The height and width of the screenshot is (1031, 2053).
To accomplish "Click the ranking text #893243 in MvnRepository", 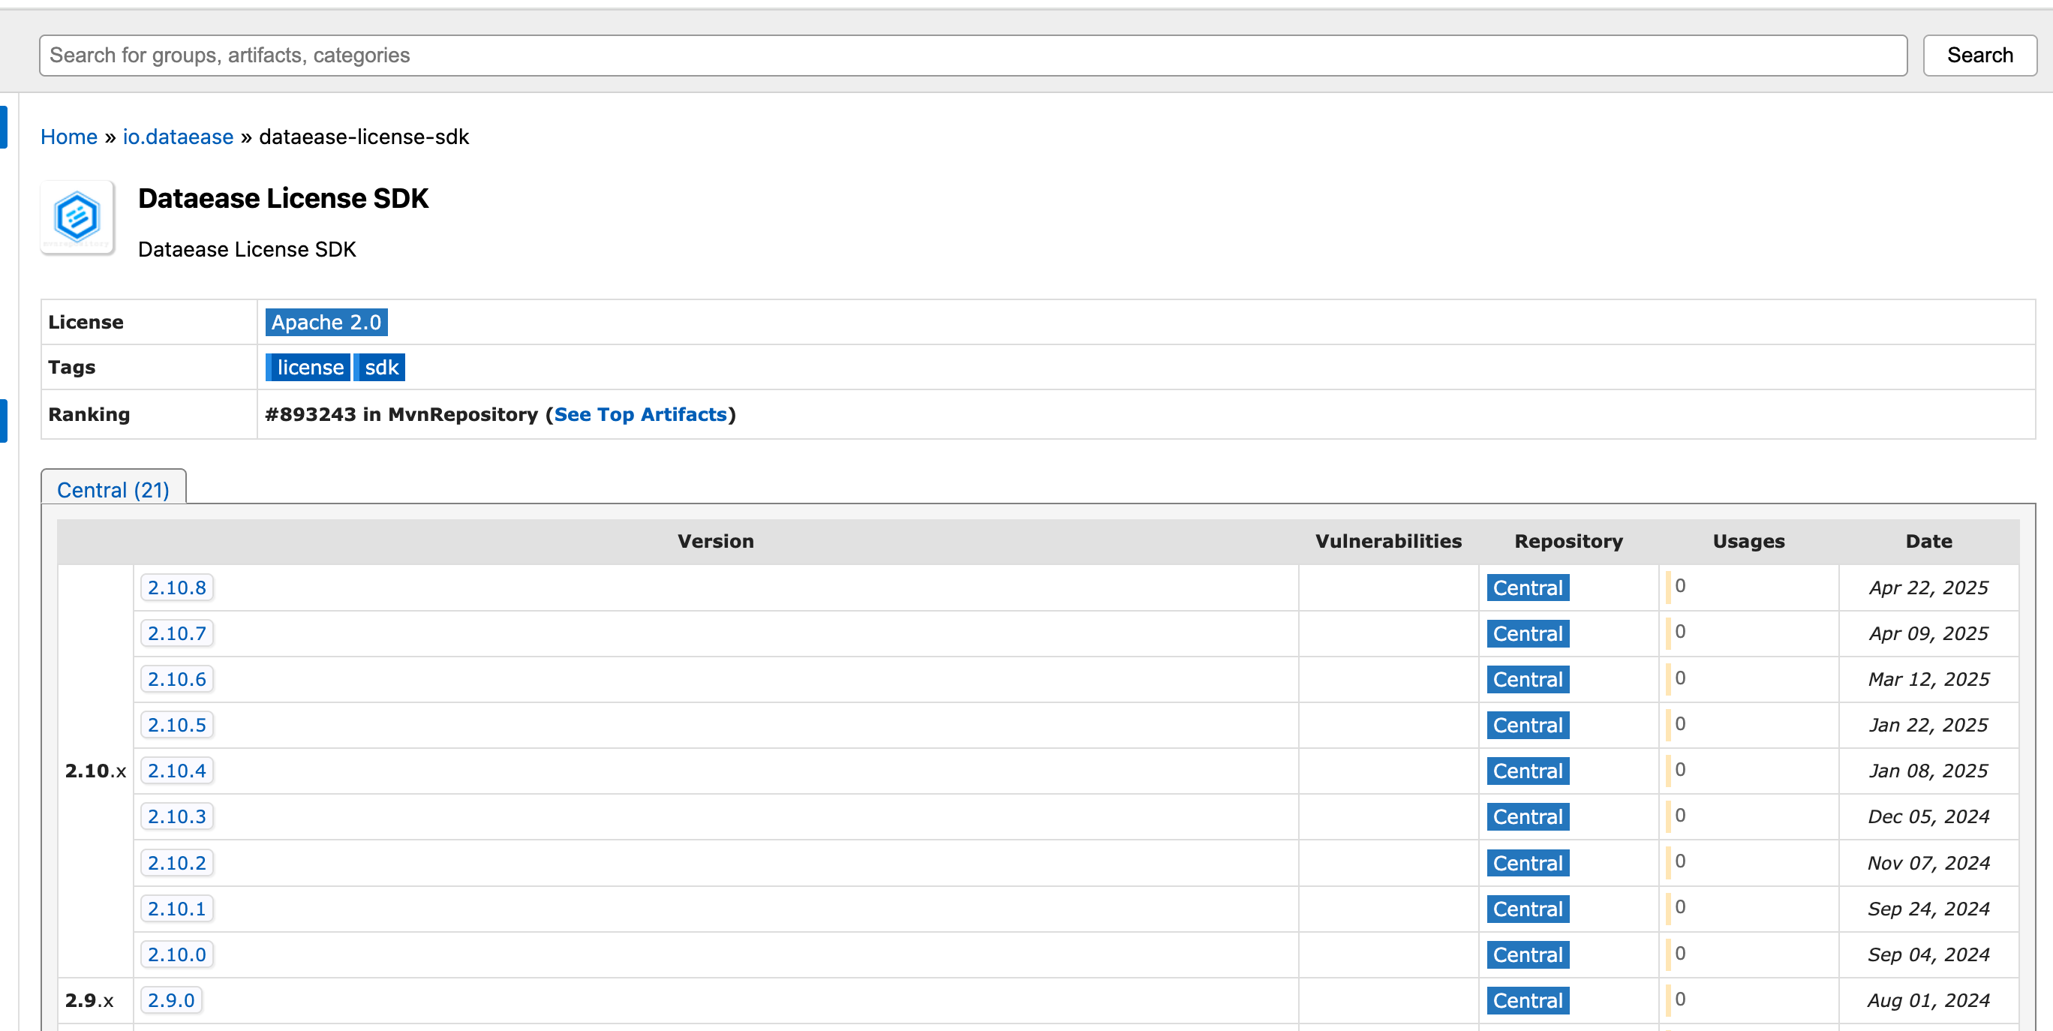I will tap(401, 414).
